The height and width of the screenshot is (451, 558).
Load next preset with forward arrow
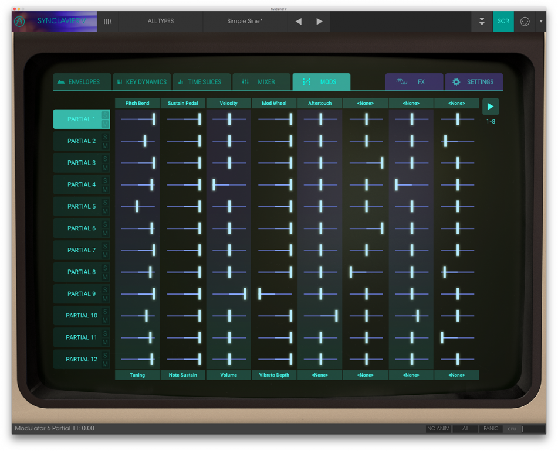(x=319, y=21)
